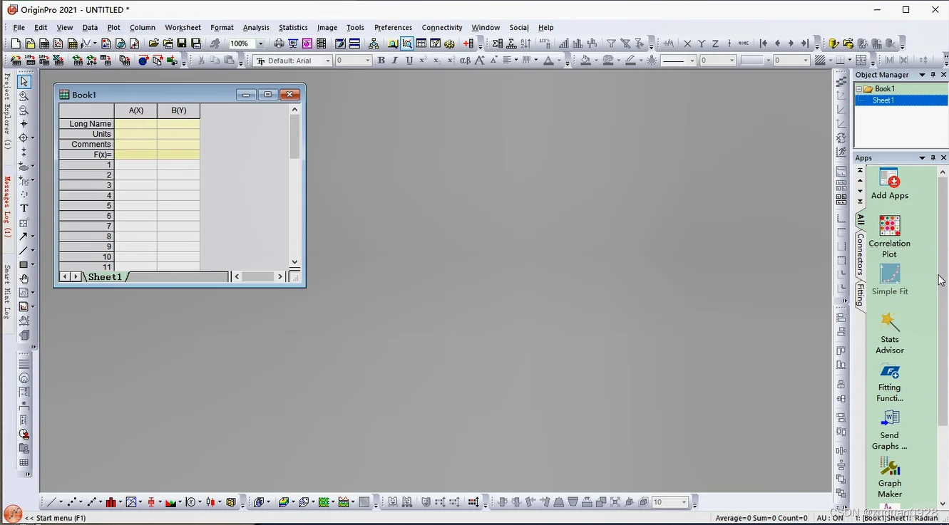Click the Bold formatting button
Image resolution: width=949 pixels, height=525 pixels.
(381, 61)
